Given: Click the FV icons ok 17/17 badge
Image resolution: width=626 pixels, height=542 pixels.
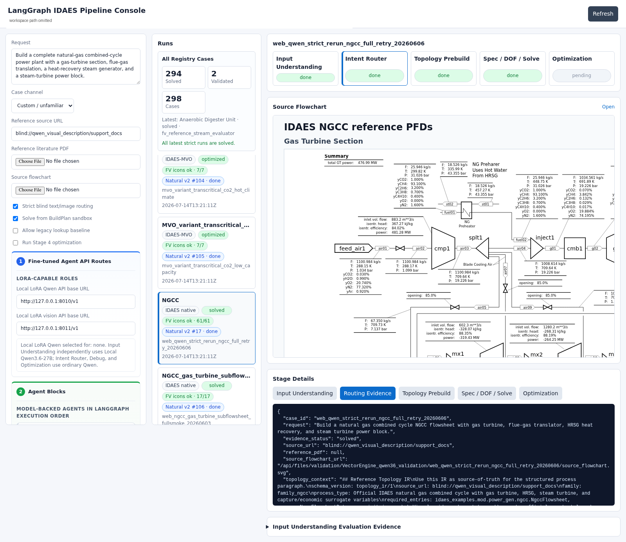Looking at the screenshot, I should click(x=188, y=397).
